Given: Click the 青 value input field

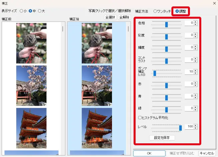Looking at the screenshot, I should point(189,96).
